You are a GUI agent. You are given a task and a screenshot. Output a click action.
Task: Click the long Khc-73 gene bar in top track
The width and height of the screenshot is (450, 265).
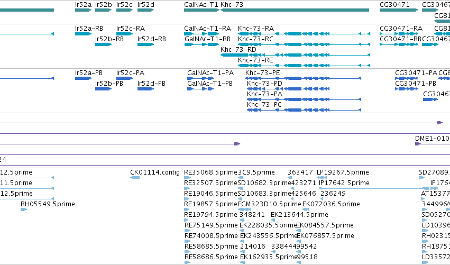(295, 10)
